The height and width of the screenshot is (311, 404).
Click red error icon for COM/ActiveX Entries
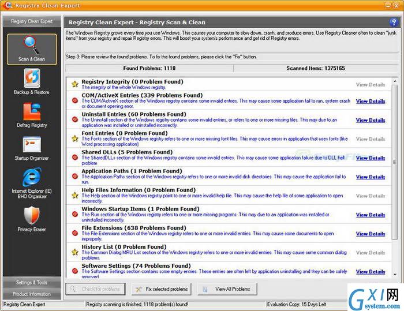(x=75, y=100)
